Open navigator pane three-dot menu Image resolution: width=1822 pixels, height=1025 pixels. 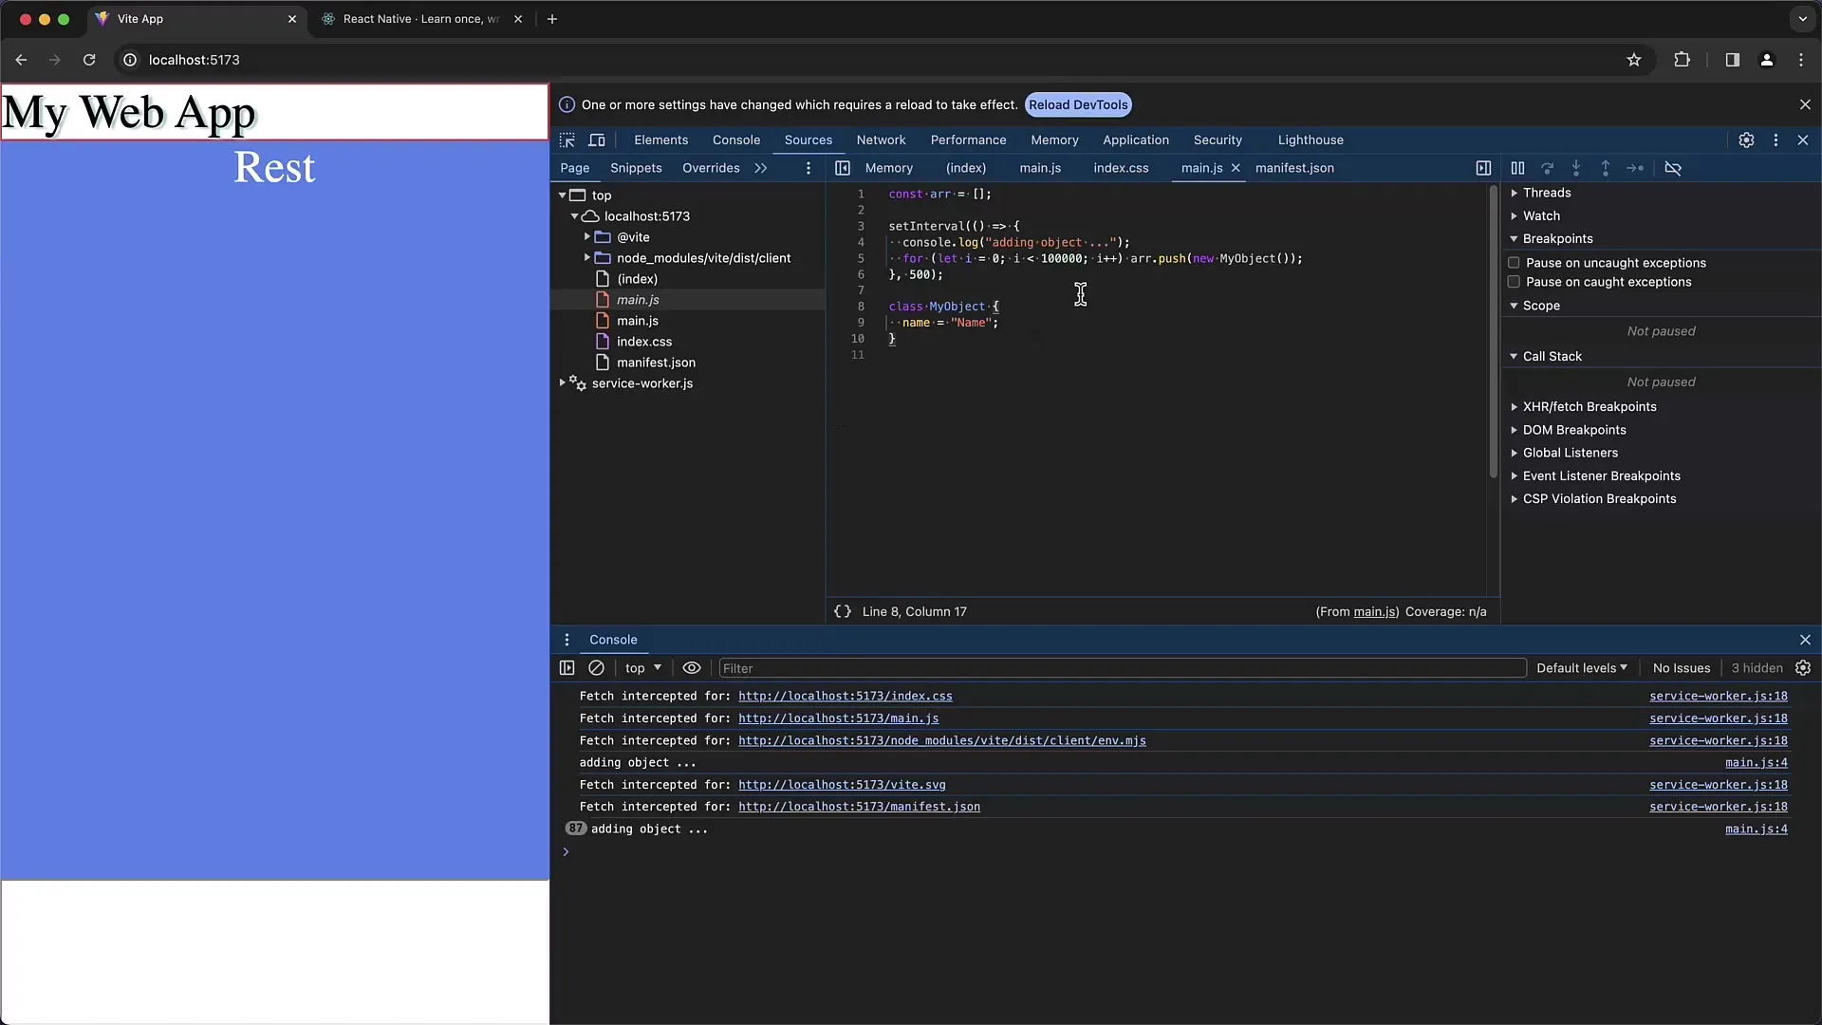809,168
